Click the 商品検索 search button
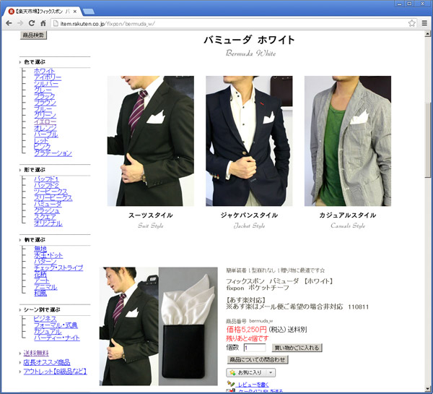Image resolution: width=433 pixels, height=394 pixels. 33,35
